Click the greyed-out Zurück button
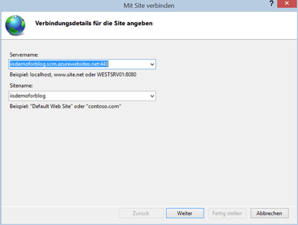The height and width of the screenshot is (225, 298). [141, 213]
